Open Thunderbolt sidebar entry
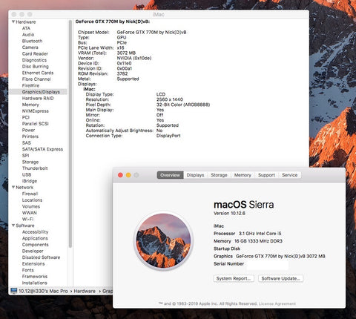This screenshot has width=356, height=319. (x=35, y=168)
